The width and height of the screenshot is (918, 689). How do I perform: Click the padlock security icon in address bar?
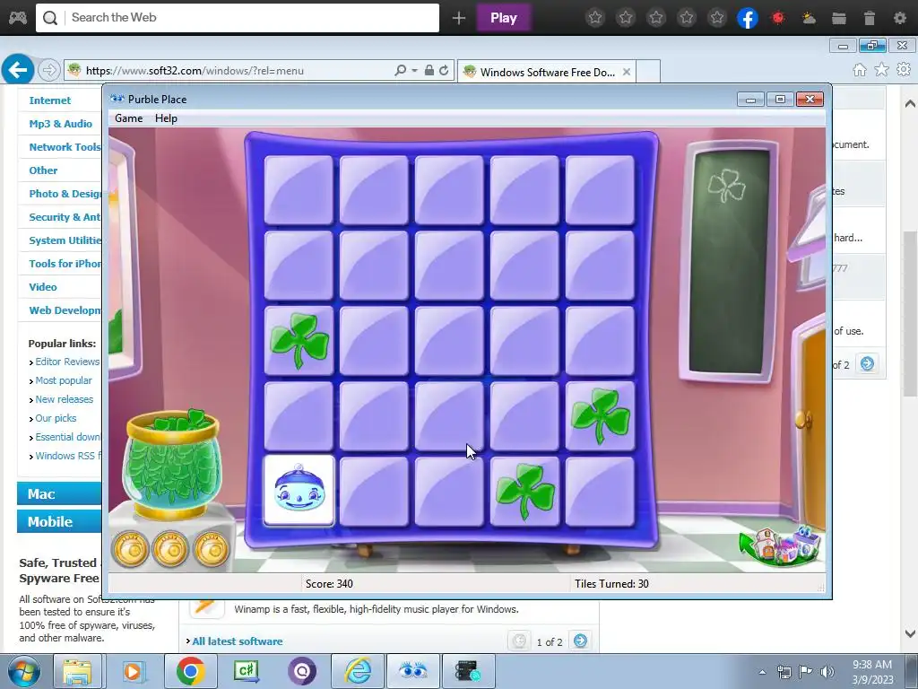pos(429,70)
